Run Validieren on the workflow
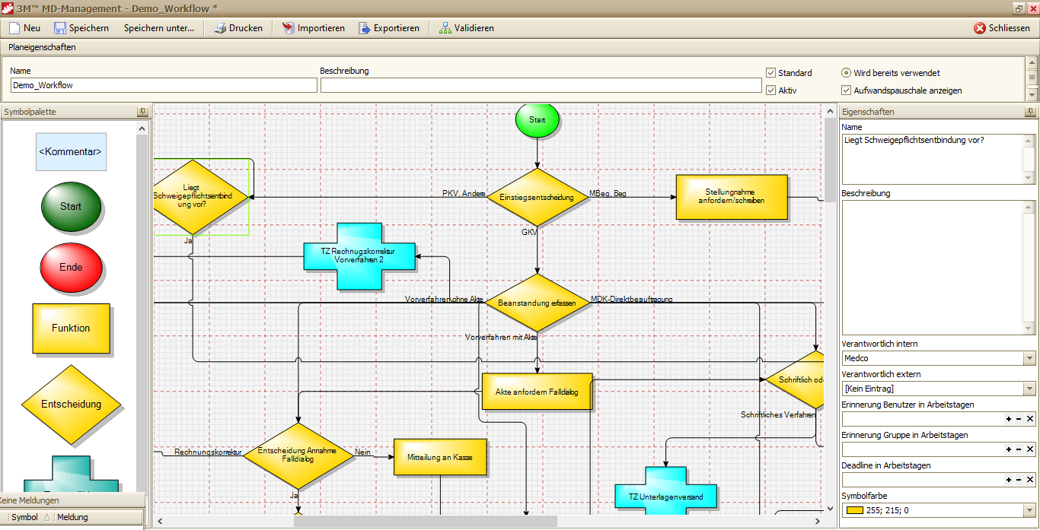 point(466,28)
